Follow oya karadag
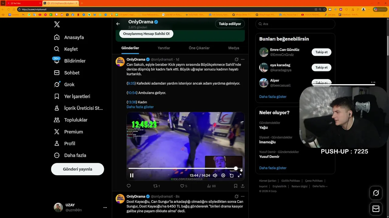Viewport: 389px width, 218px height. click(321, 68)
